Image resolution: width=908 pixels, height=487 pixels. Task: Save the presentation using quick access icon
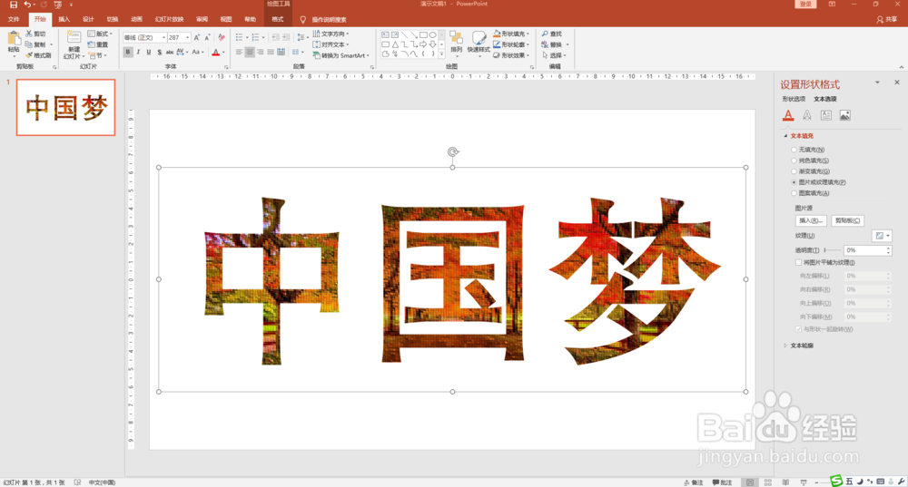[x=14, y=5]
